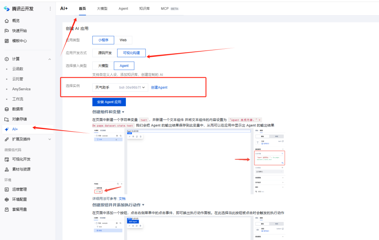Switch to the 知识库 tab

tap(144, 9)
